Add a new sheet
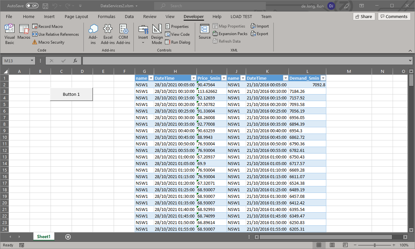Viewport: 415px width, 249px height. coord(68,237)
